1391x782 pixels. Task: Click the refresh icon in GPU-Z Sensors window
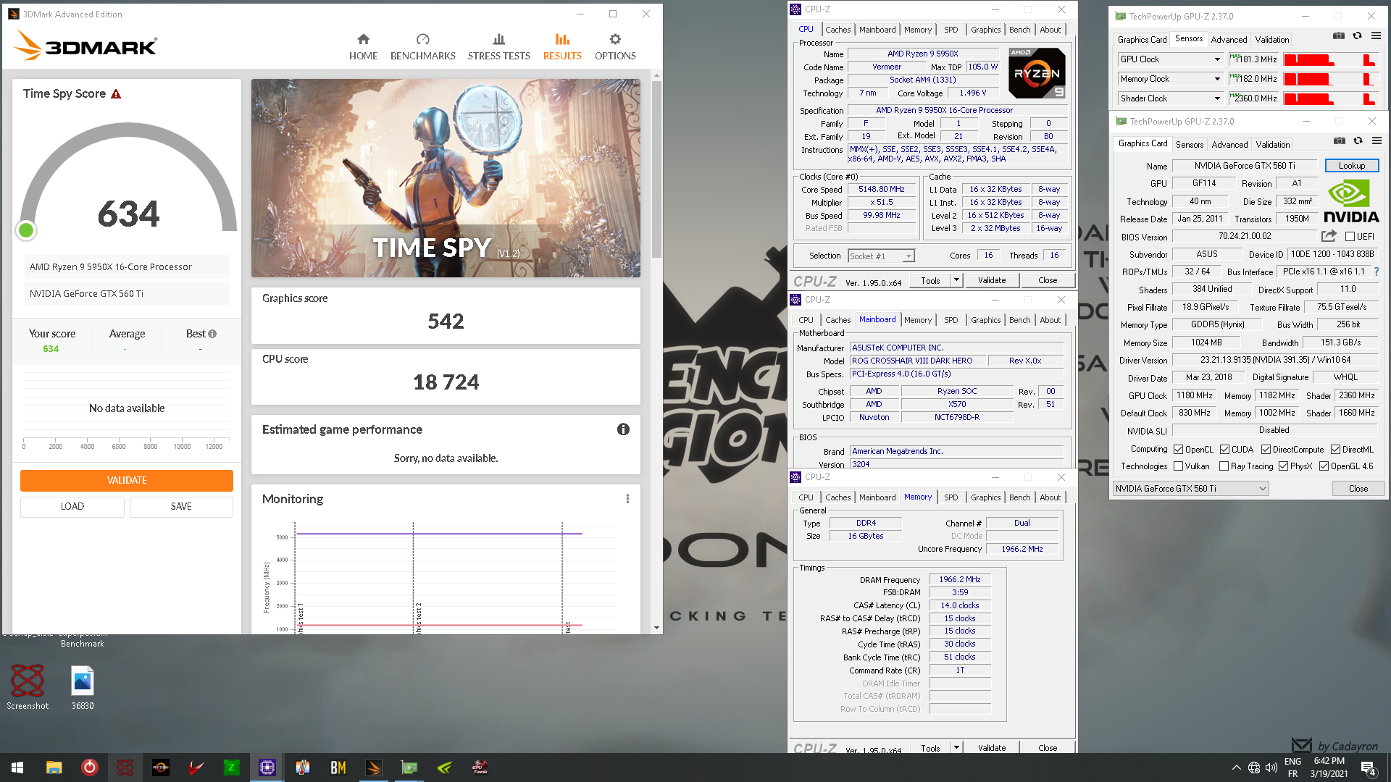pos(1358,35)
